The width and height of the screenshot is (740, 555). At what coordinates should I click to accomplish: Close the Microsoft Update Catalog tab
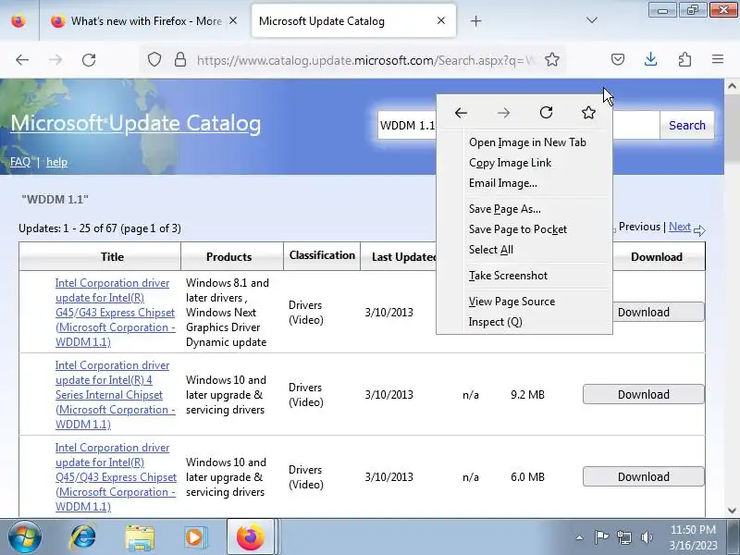click(441, 20)
